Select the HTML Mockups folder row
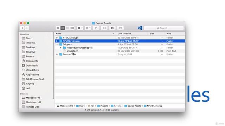This screenshot has width=225, height=126. pos(120,38)
